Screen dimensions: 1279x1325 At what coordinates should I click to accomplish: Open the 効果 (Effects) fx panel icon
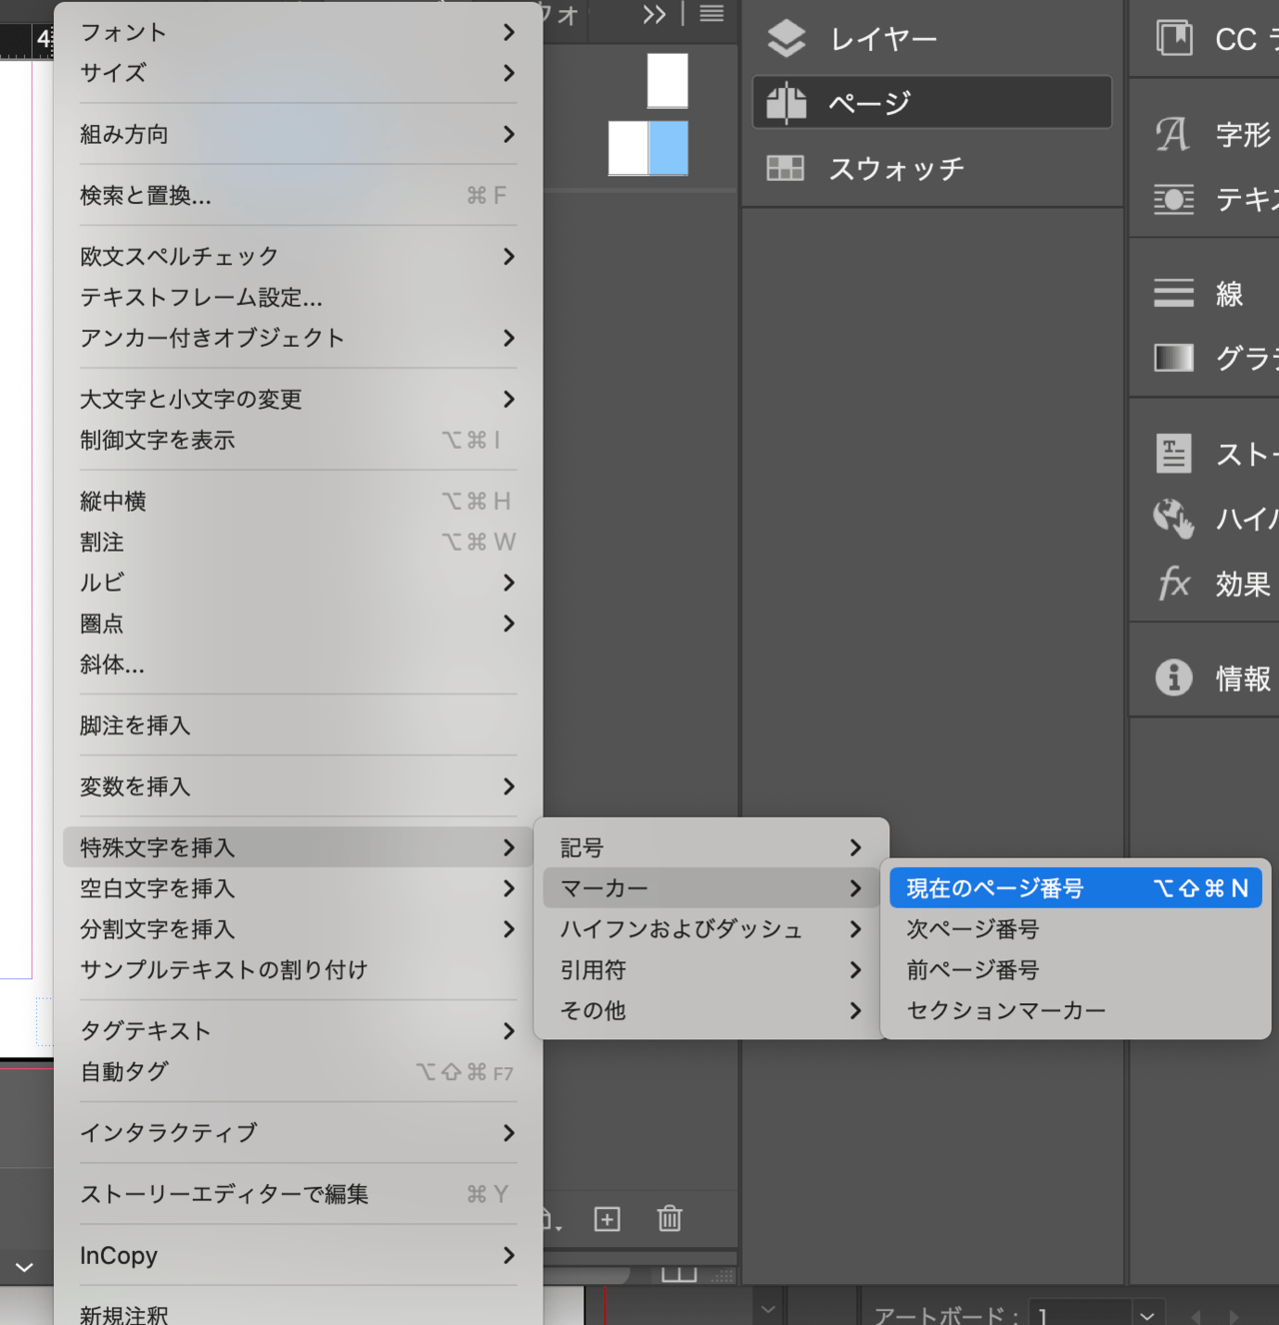coord(1173,584)
